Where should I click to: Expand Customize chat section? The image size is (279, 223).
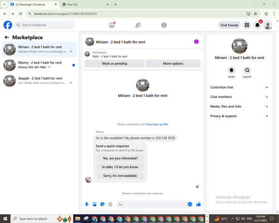pos(239,88)
